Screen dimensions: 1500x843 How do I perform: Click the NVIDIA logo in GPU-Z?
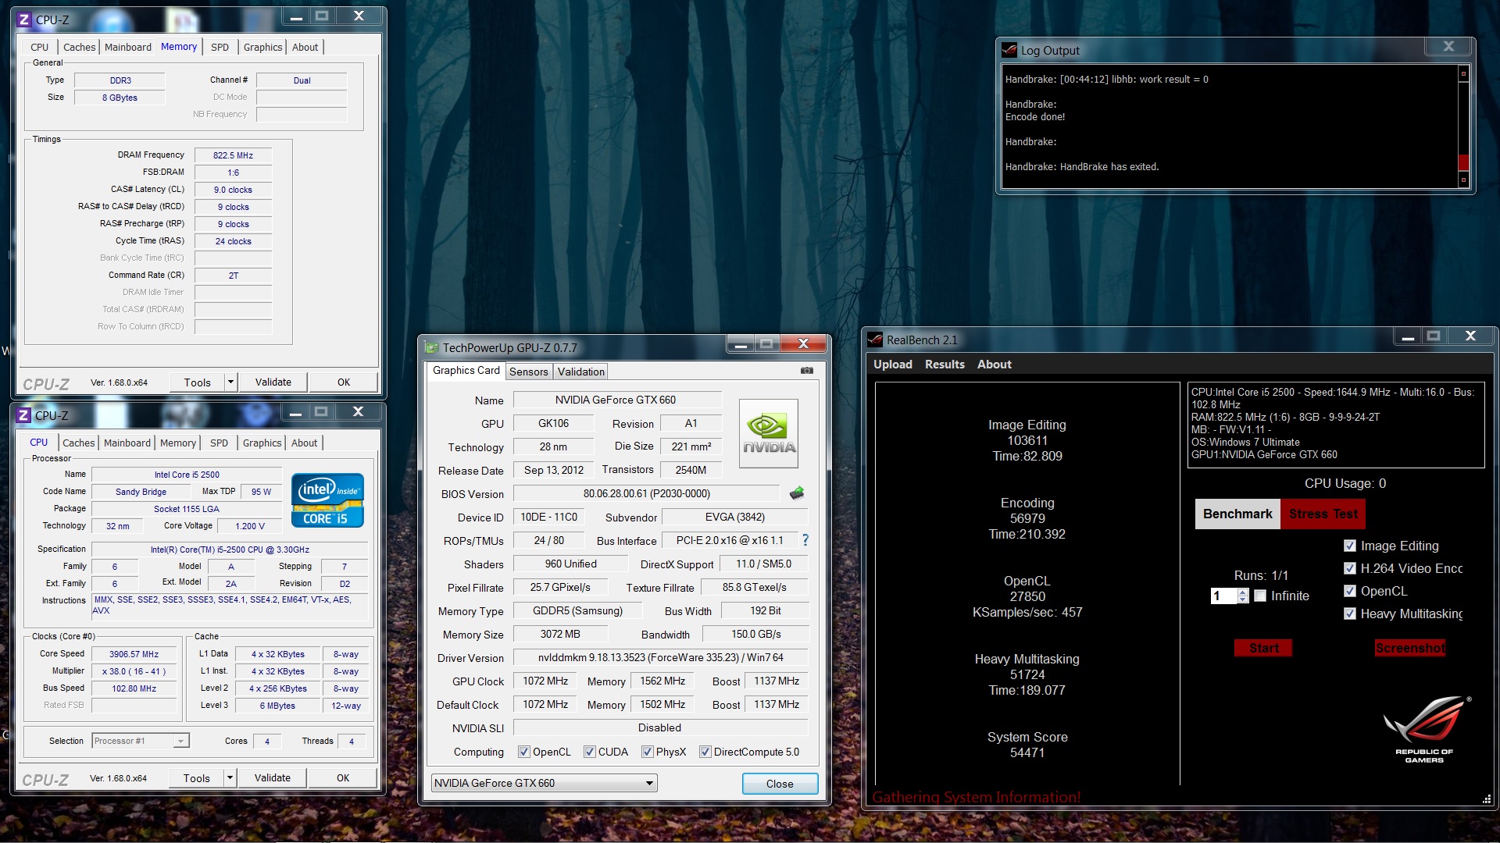coord(768,434)
